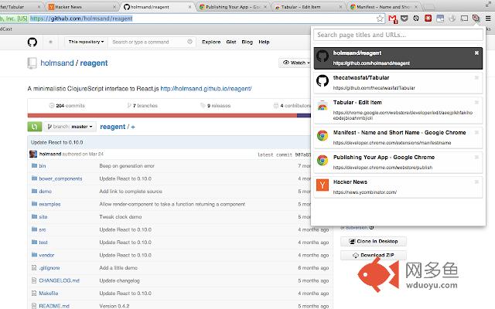495x309 pixels.
Task: Switch to holmsand/reagent in tab list popup
Action: click(398, 59)
